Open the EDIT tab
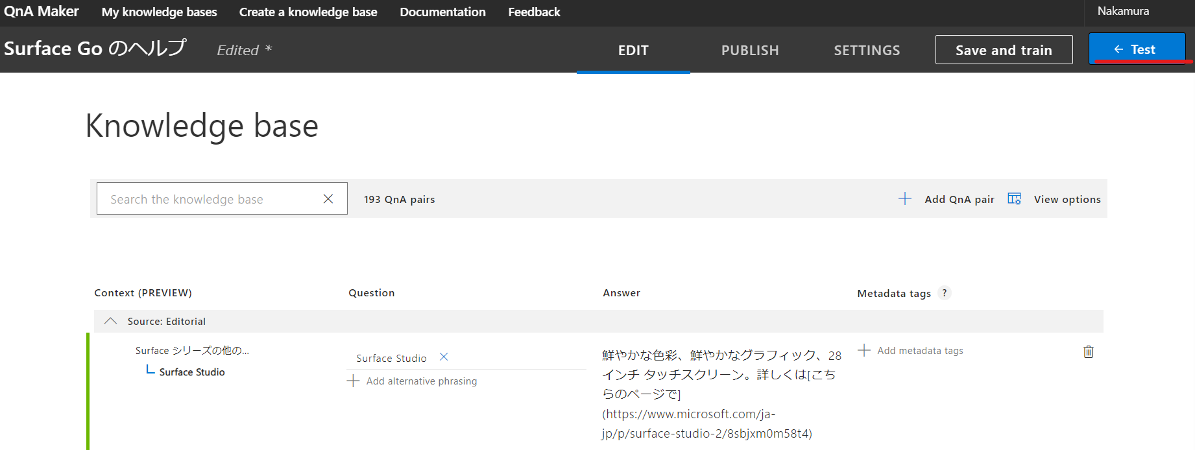 point(633,50)
